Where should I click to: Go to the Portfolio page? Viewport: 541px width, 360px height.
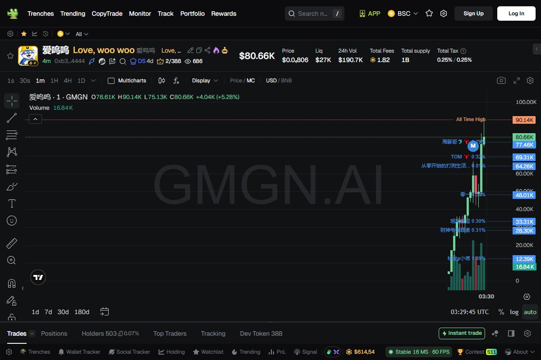[x=193, y=13]
